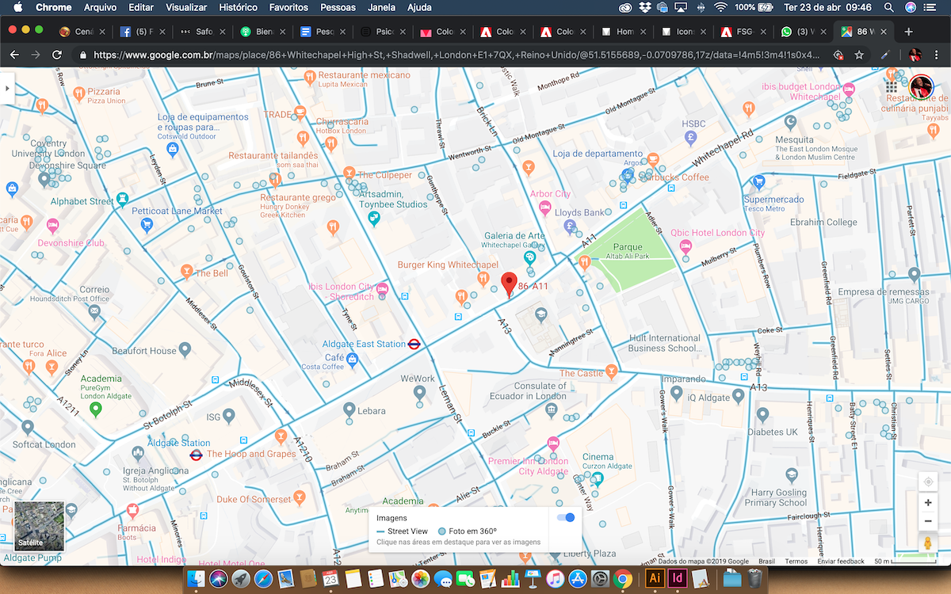Viewport: 951px width, 594px height.
Task: Switch to the FSG browser tab
Action: coord(743,32)
